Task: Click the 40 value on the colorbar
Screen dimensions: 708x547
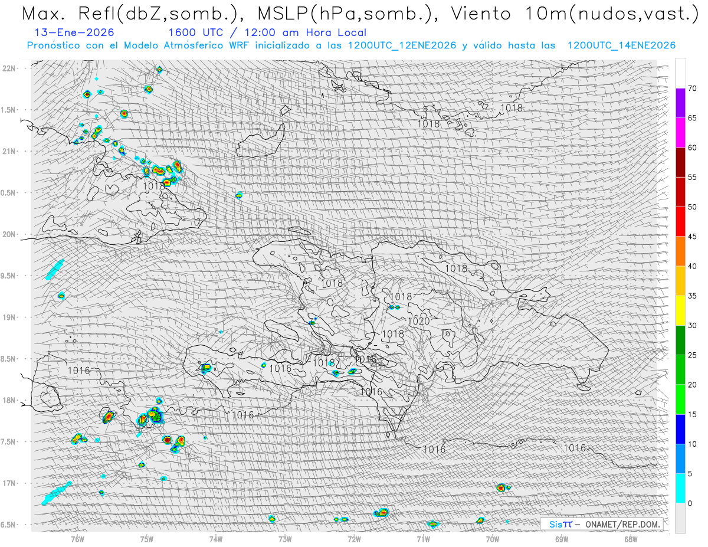Action: click(692, 266)
